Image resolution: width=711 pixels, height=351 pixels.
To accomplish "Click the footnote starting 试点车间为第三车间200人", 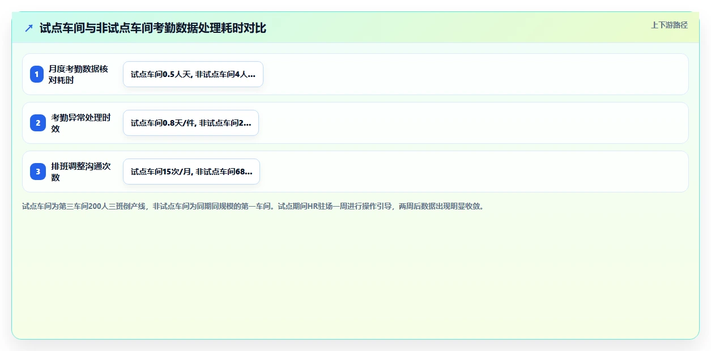I will pos(253,206).
